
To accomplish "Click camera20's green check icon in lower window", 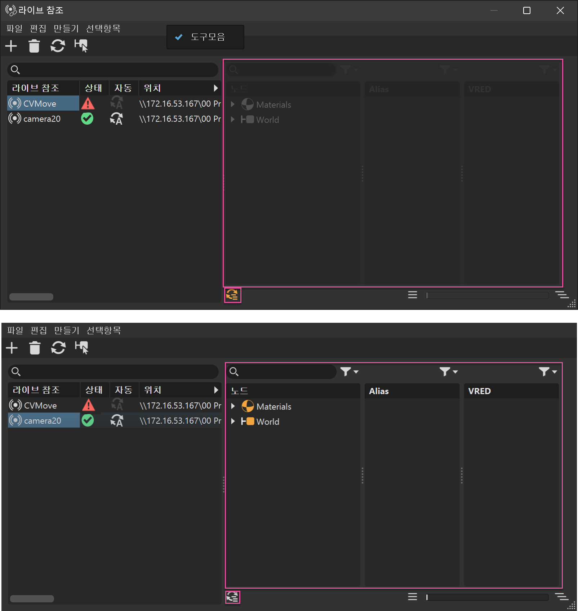I will coord(88,420).
